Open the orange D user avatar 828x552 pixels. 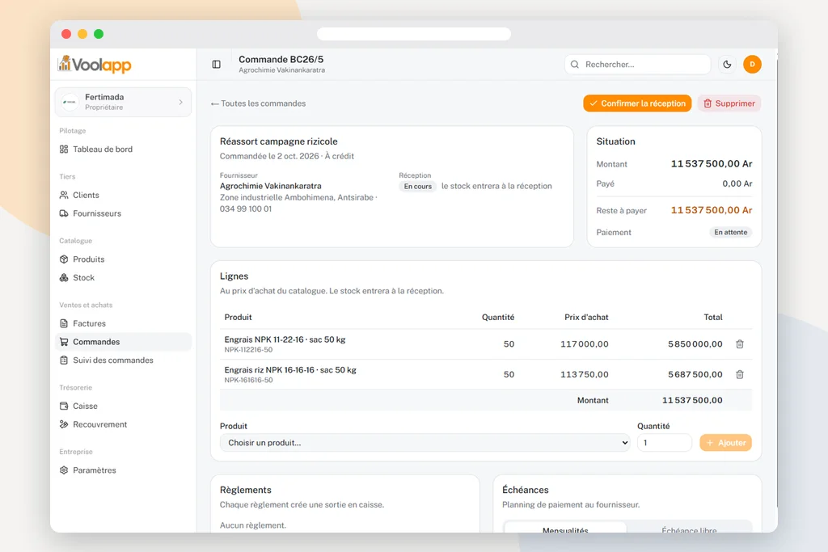pyautogui.click(x=753, y=65)
